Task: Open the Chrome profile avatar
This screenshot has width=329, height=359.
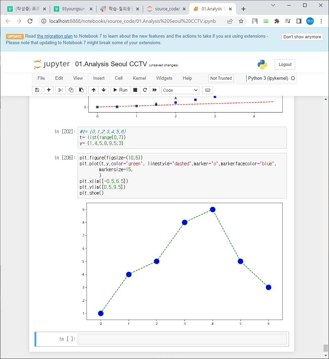Action: point(310,21)
